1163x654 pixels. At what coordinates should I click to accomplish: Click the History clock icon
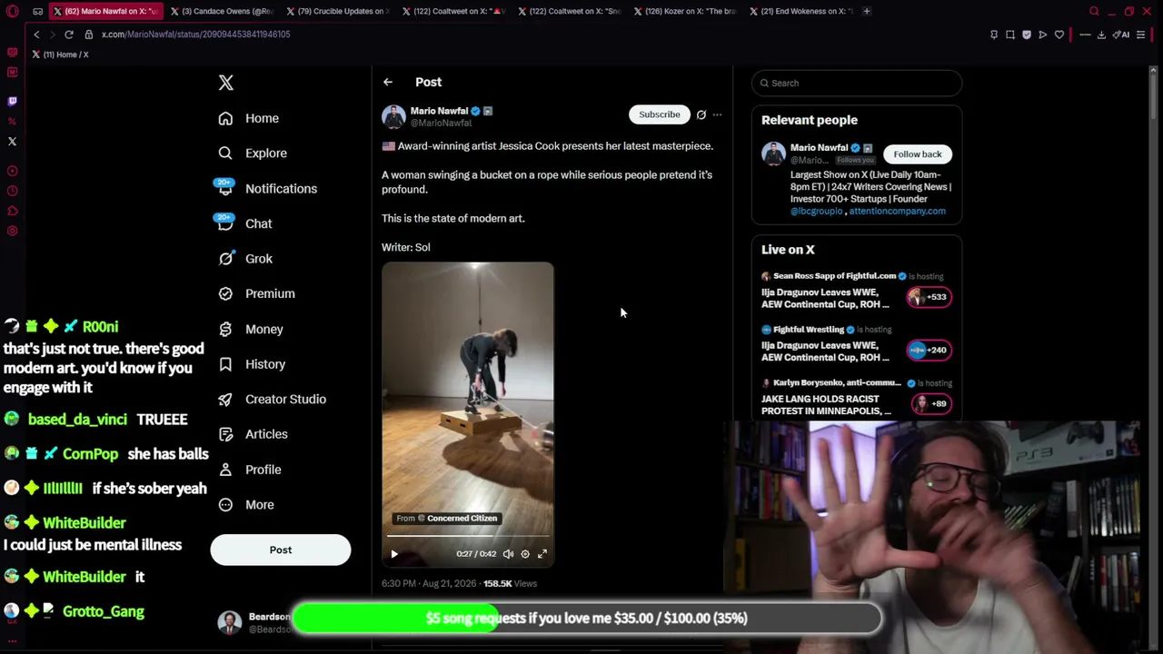(225, 364)
